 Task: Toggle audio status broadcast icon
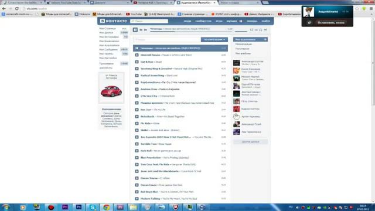click(x=261, y=30)
